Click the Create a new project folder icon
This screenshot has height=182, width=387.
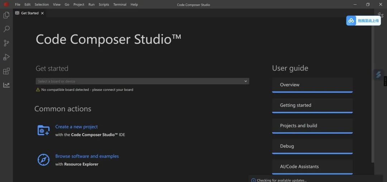(43, 130)
